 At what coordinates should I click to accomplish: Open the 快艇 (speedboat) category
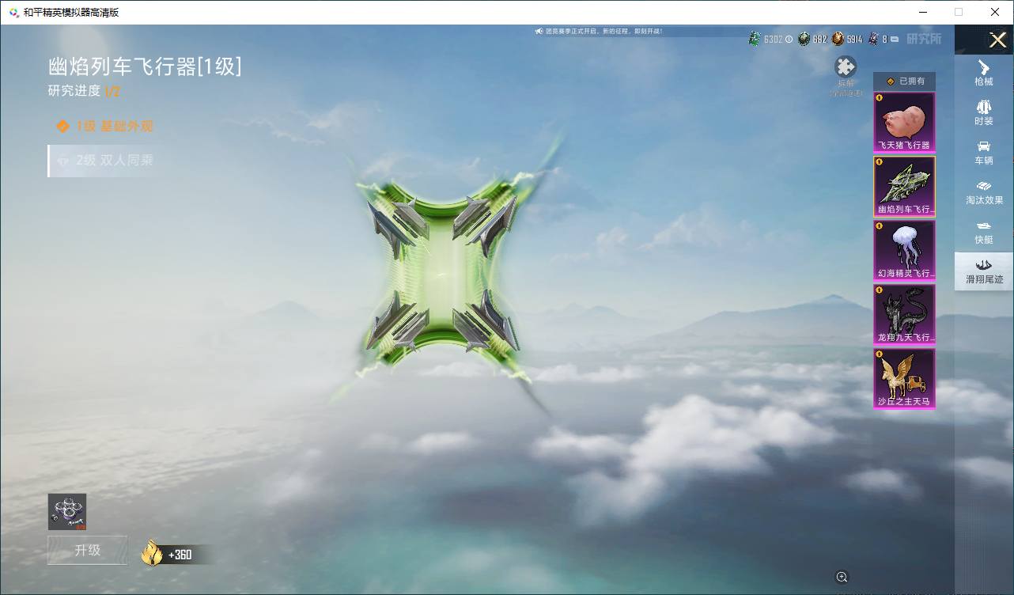[984, 232]
